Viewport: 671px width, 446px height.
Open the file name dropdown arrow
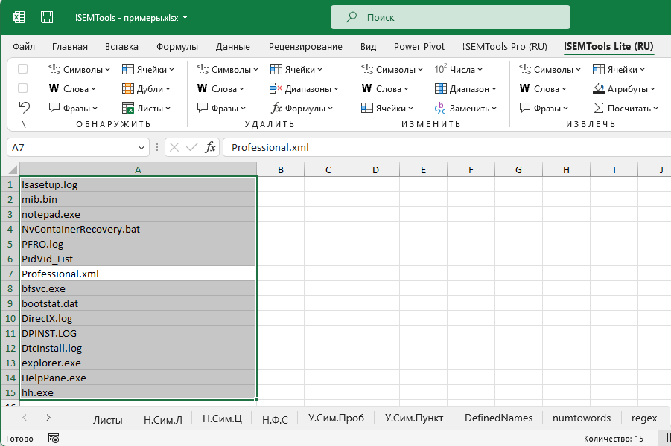pos(185,18)
